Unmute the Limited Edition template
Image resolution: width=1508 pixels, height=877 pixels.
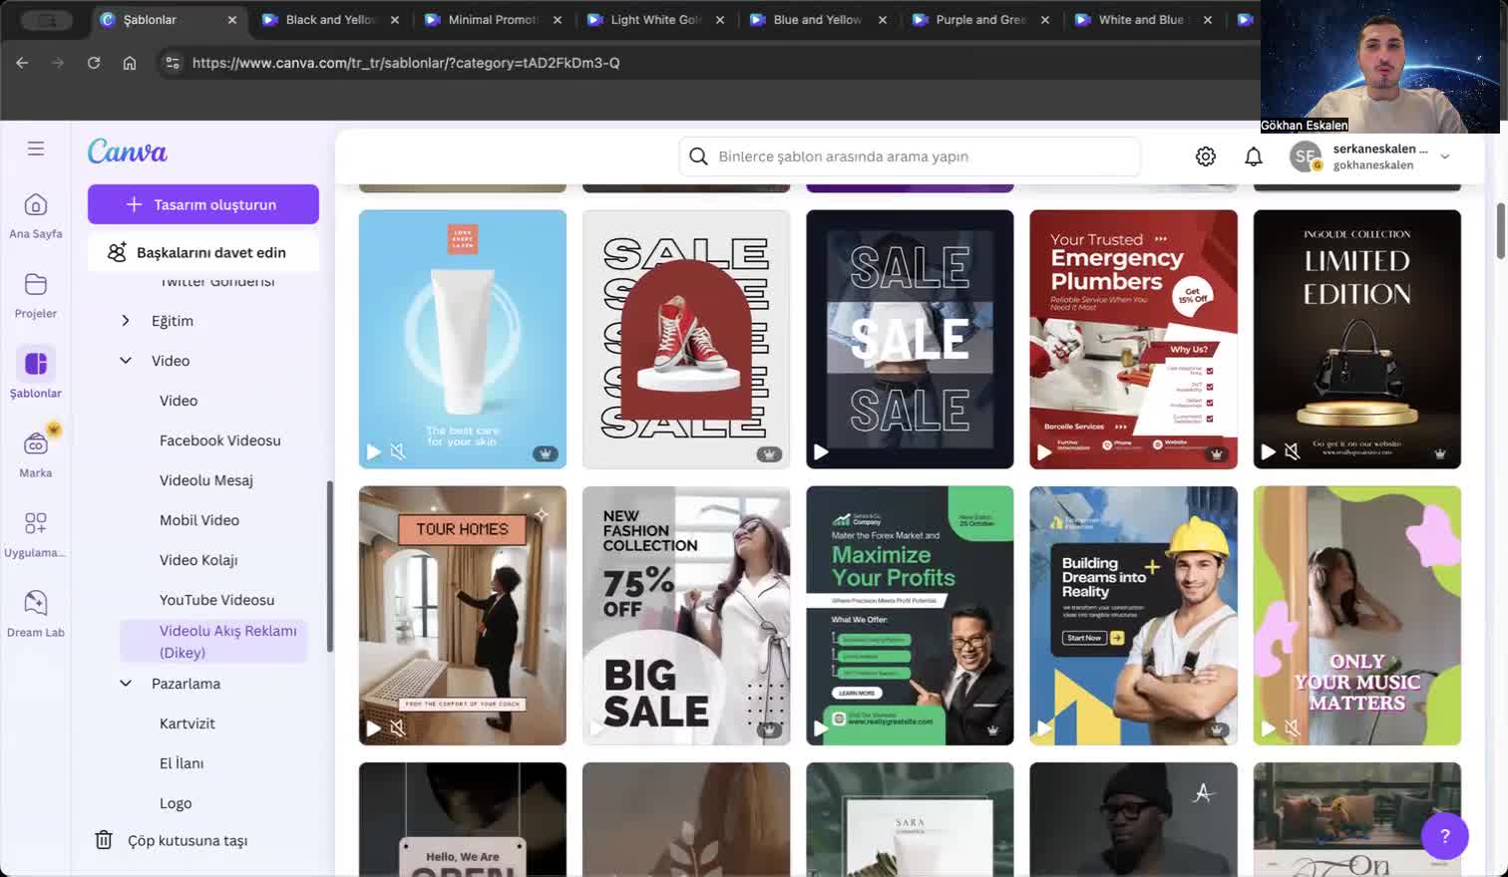point(1292,452)
